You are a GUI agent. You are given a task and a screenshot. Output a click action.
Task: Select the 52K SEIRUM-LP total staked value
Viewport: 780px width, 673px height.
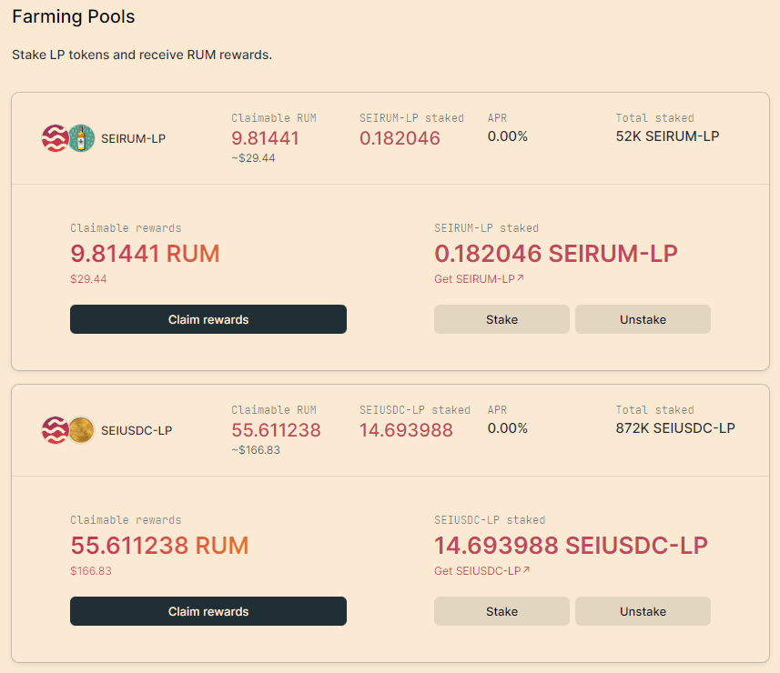pyautogui.click(x=667, y=136)
